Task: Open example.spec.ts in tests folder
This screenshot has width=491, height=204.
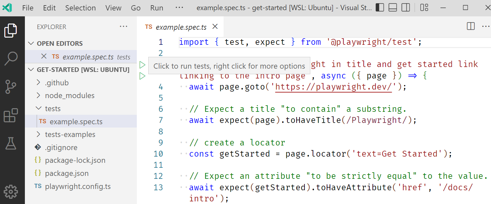Action: point(81,122)
